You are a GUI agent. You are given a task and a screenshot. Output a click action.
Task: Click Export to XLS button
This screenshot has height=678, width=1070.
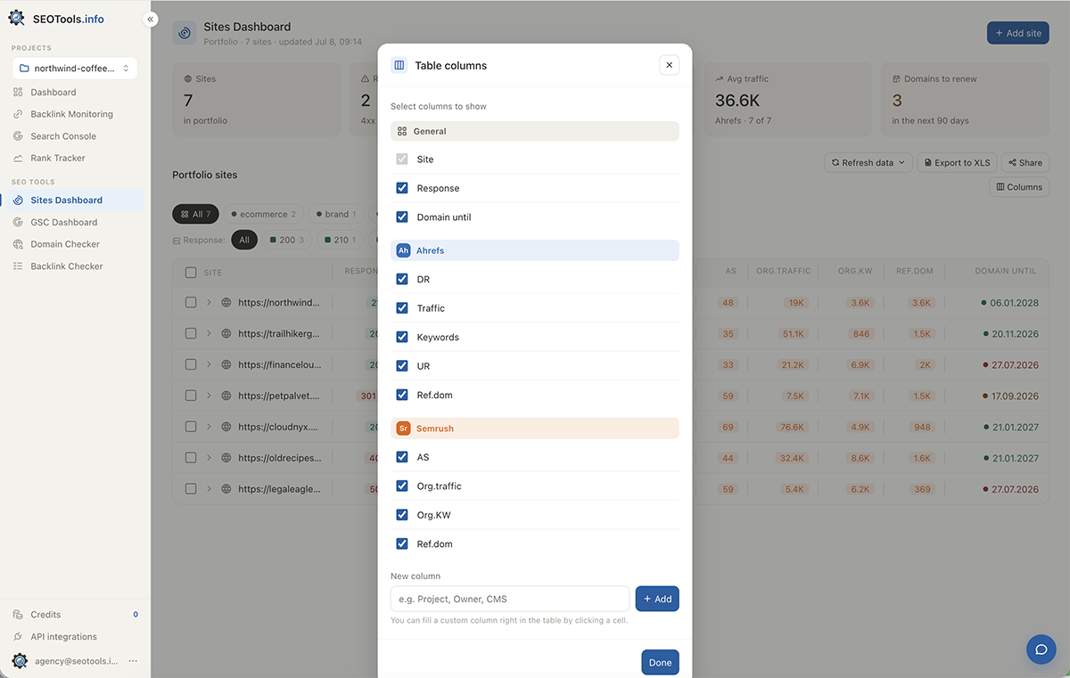pos(957,163)
